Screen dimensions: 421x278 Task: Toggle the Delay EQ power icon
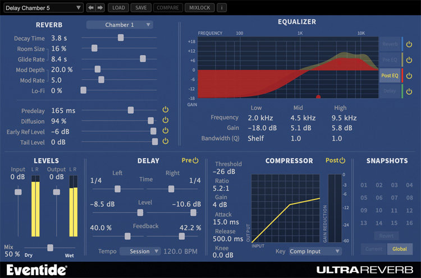[409, 91]
